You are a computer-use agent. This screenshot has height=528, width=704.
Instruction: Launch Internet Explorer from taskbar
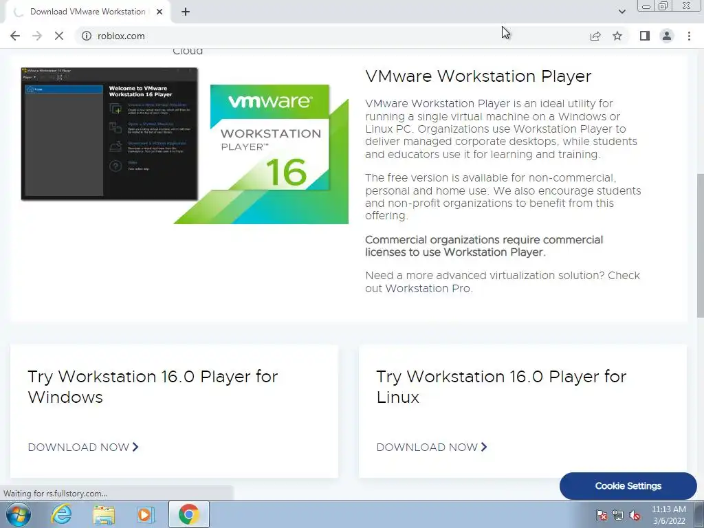pyautogui.click(x=61, y=514)
